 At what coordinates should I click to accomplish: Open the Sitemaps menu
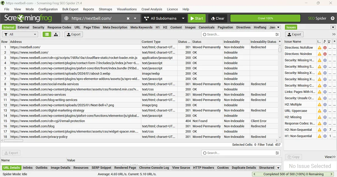[105, 9]
